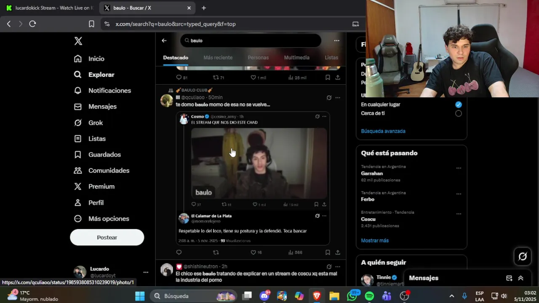Image resolution: width=539 pixels, height=303 pixels.
Task: Select En cualquier lugar location option
Action: pos(459,104)
